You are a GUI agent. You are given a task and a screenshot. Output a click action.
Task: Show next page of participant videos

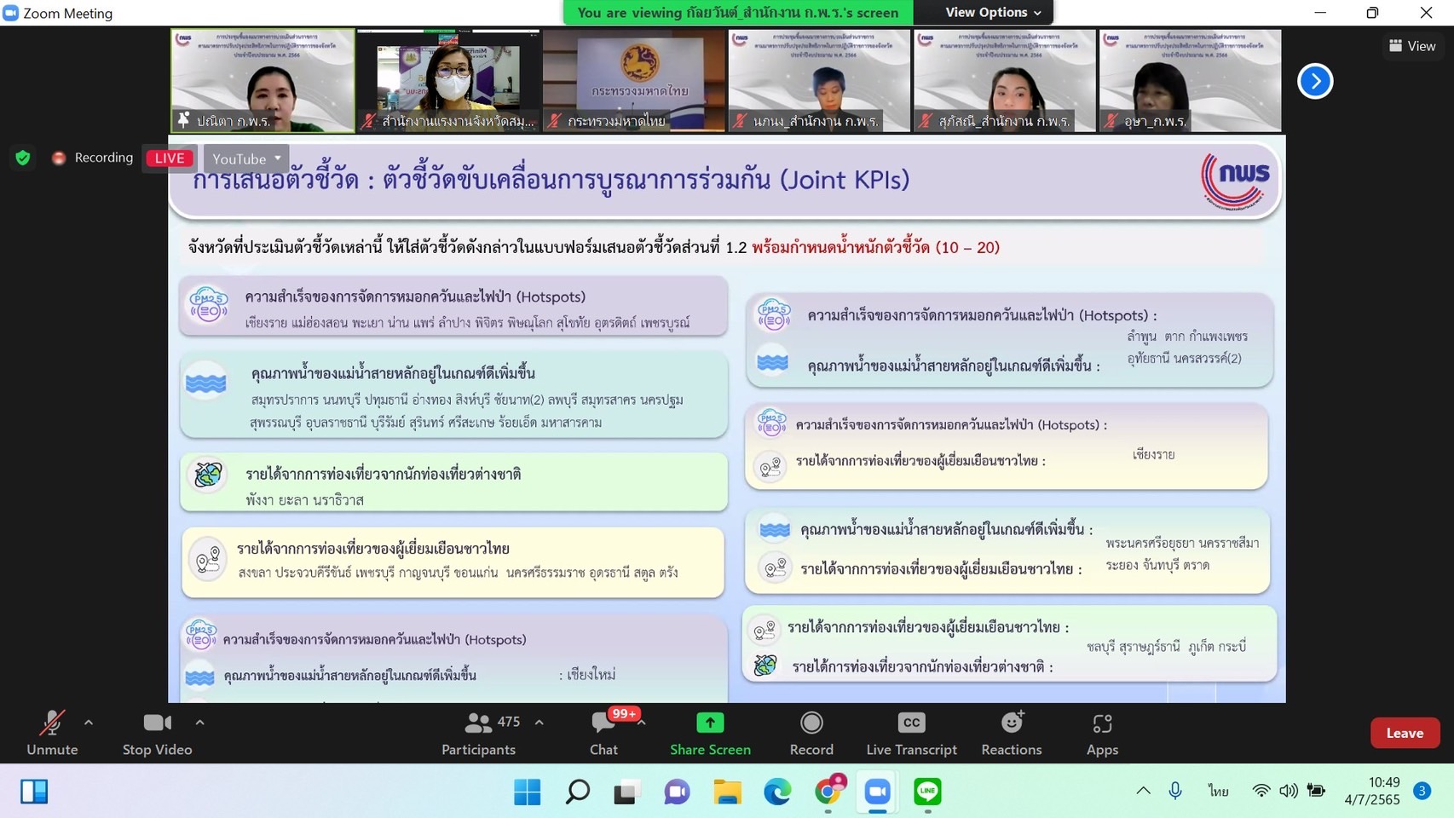tap(1314, 81)
